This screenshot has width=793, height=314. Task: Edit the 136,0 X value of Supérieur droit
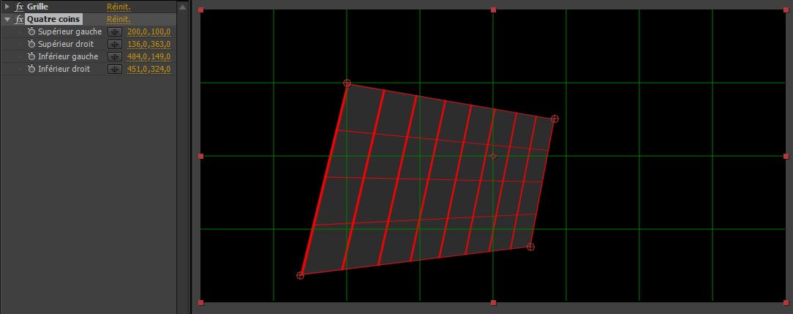pos(136,44)
